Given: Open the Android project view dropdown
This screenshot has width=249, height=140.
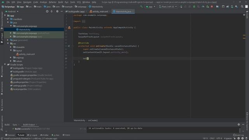Looking at the screenshot, I should click(x=12, y=11).
